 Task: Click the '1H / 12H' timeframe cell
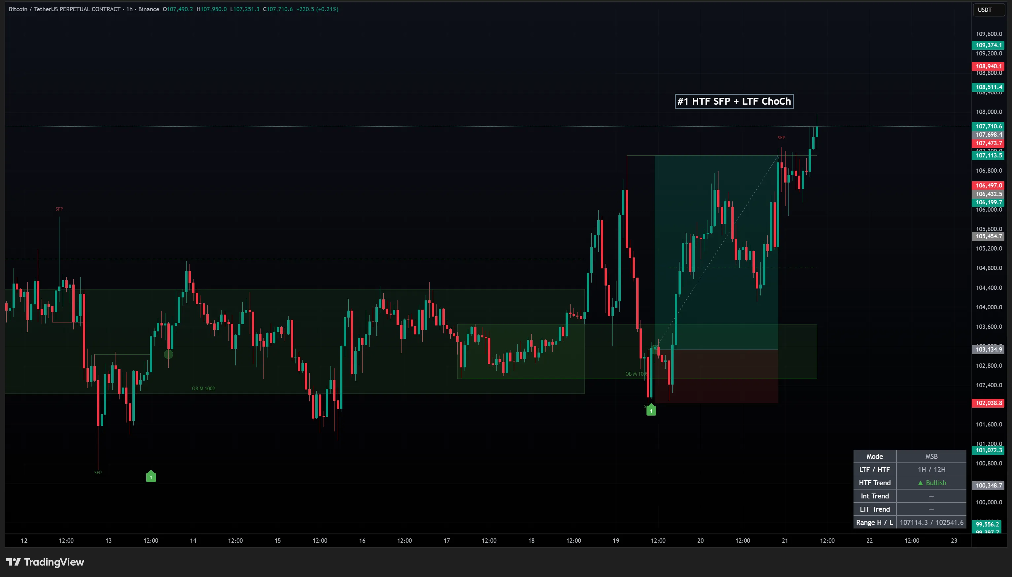[931, 470]
